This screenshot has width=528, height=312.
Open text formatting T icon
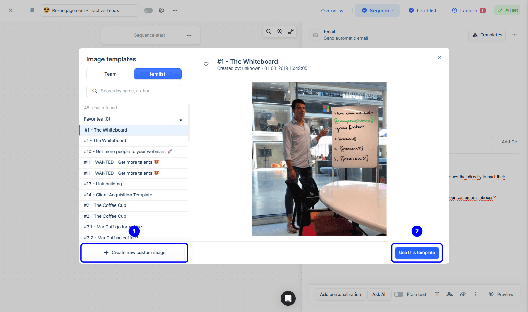(x=437, y=294)
